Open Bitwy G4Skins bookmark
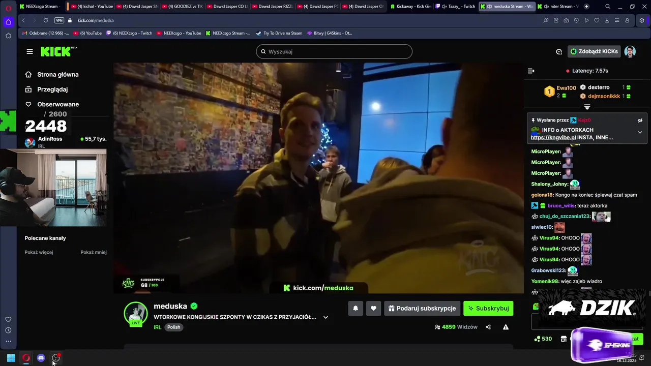 (330, 33)
